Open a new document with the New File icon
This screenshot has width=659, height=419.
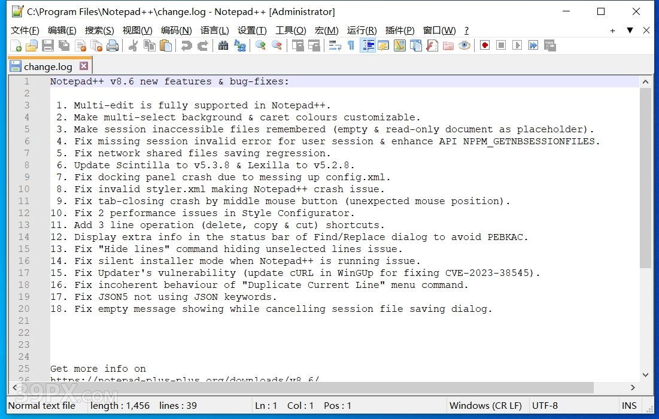(x=15, y=45)
